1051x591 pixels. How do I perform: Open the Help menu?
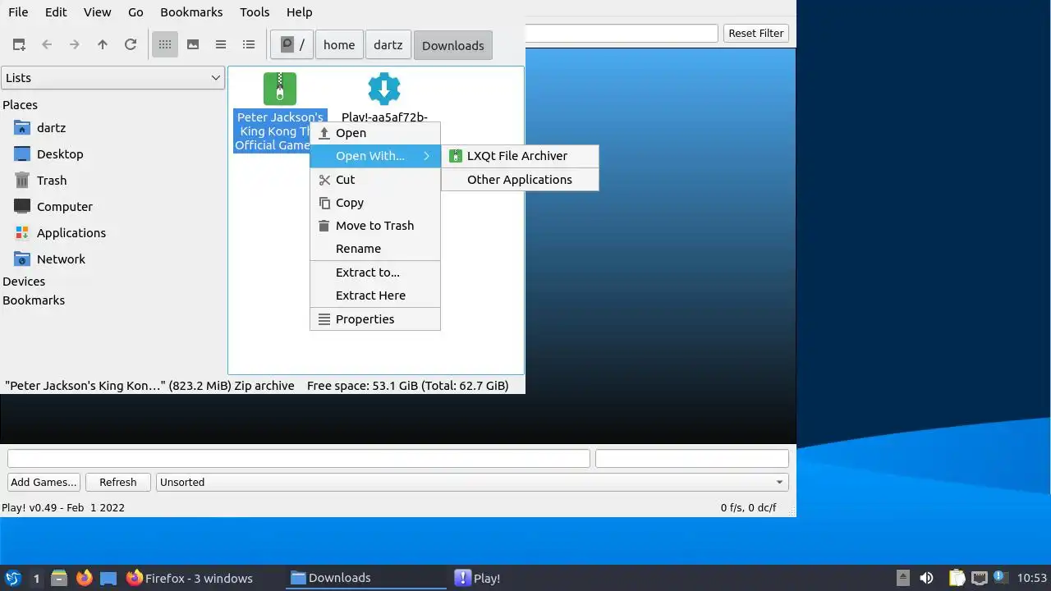(x=299, y=12)
